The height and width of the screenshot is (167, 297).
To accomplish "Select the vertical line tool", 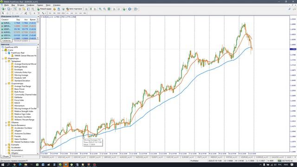I will pos(13,13).
